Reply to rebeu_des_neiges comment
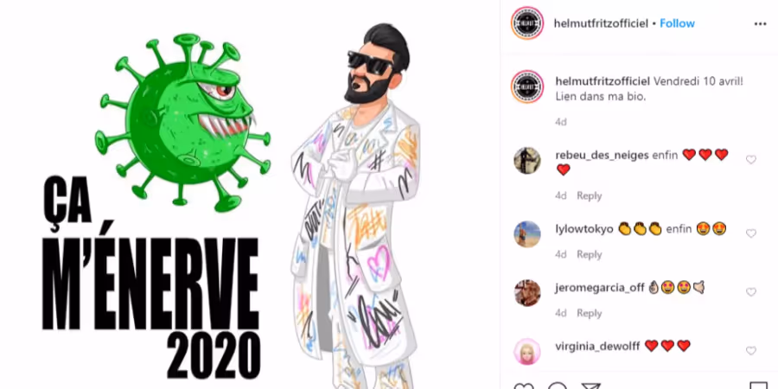This screenshot has width=778, height=389. 589,196
